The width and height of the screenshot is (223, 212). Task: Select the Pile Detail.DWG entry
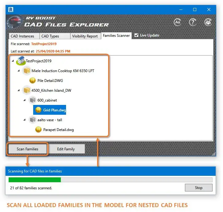[x=50, y=80]
